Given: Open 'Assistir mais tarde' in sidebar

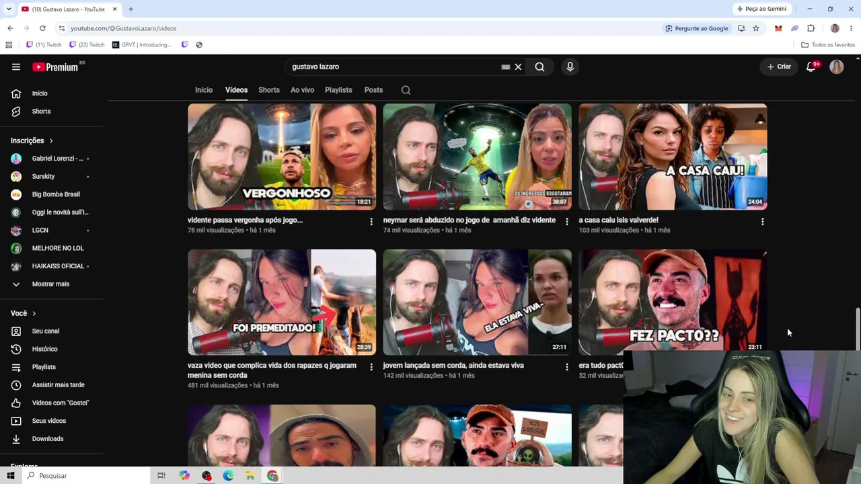Looking at the screenshot, I should pos(51,385).
